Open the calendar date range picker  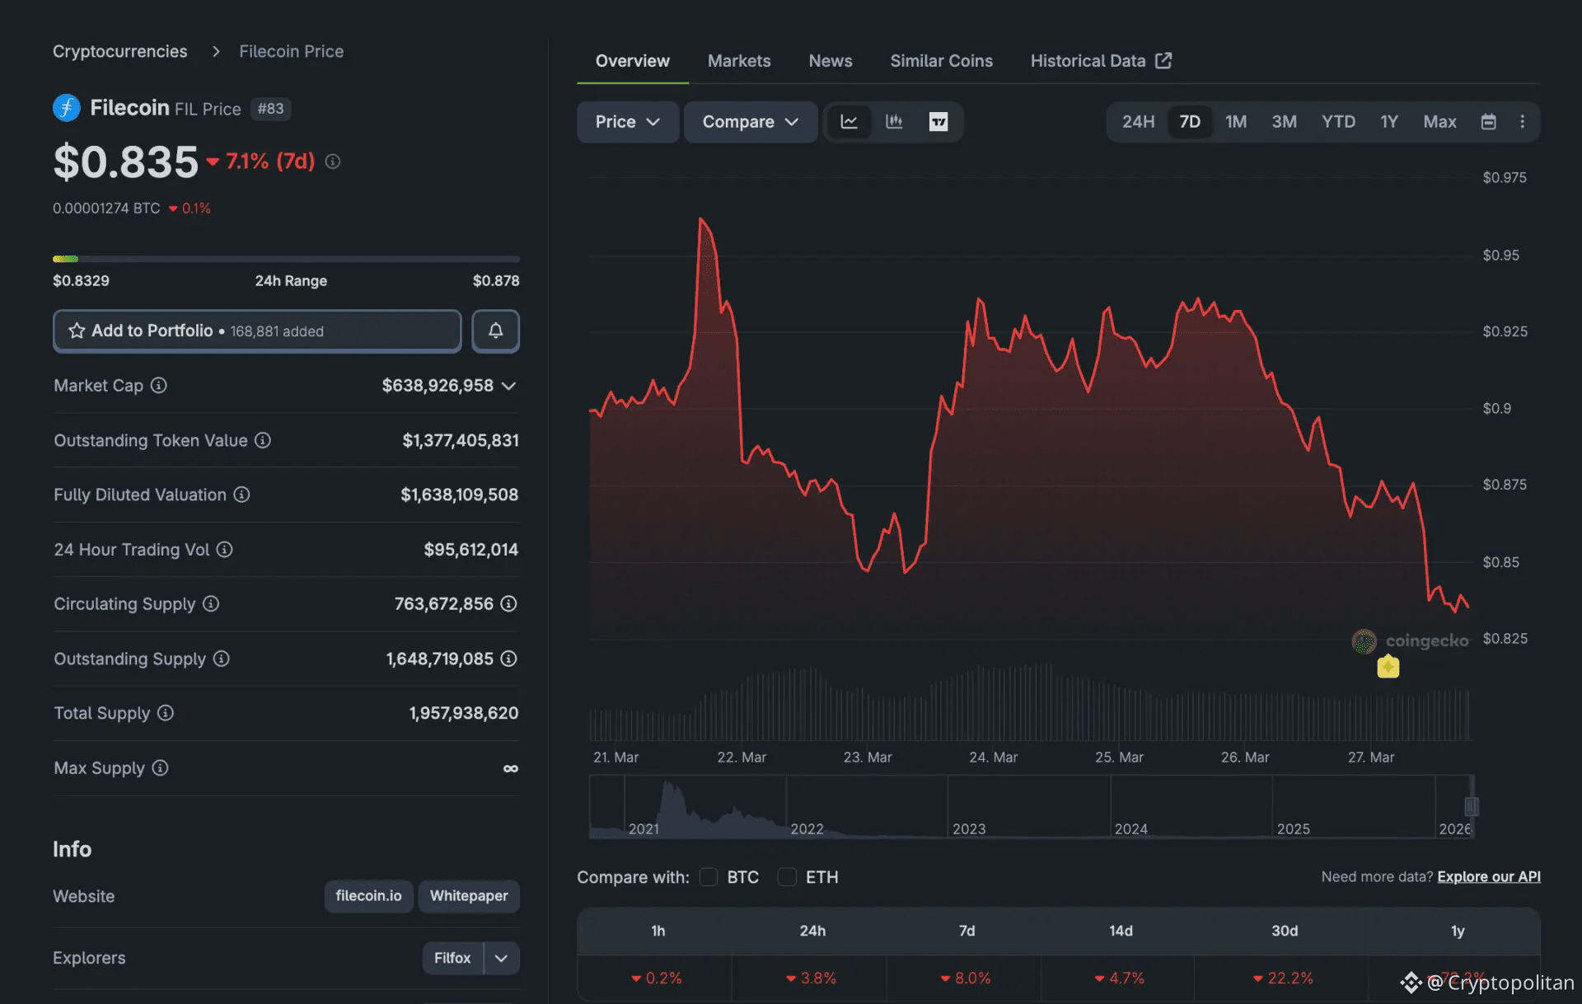(x=1488, y=122)
